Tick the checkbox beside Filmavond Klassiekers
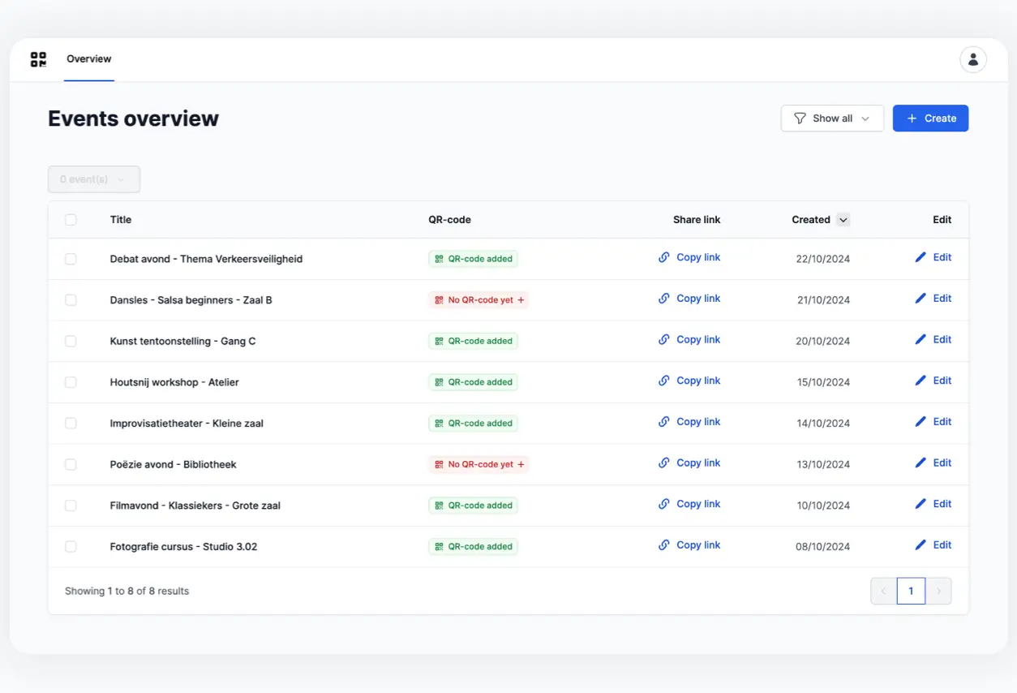This screenshot has width=1017, height=693. [71, 505]
